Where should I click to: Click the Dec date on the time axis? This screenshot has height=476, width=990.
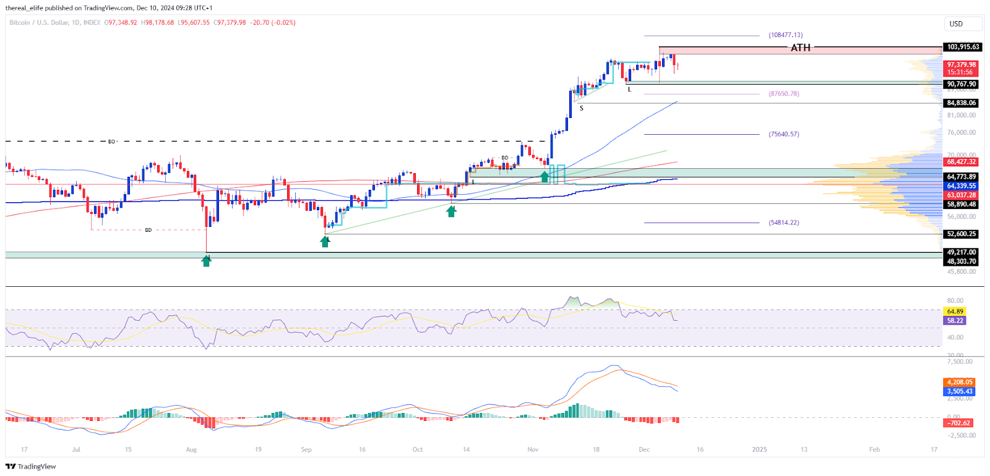pyautogui.click(x=644, y=449)
